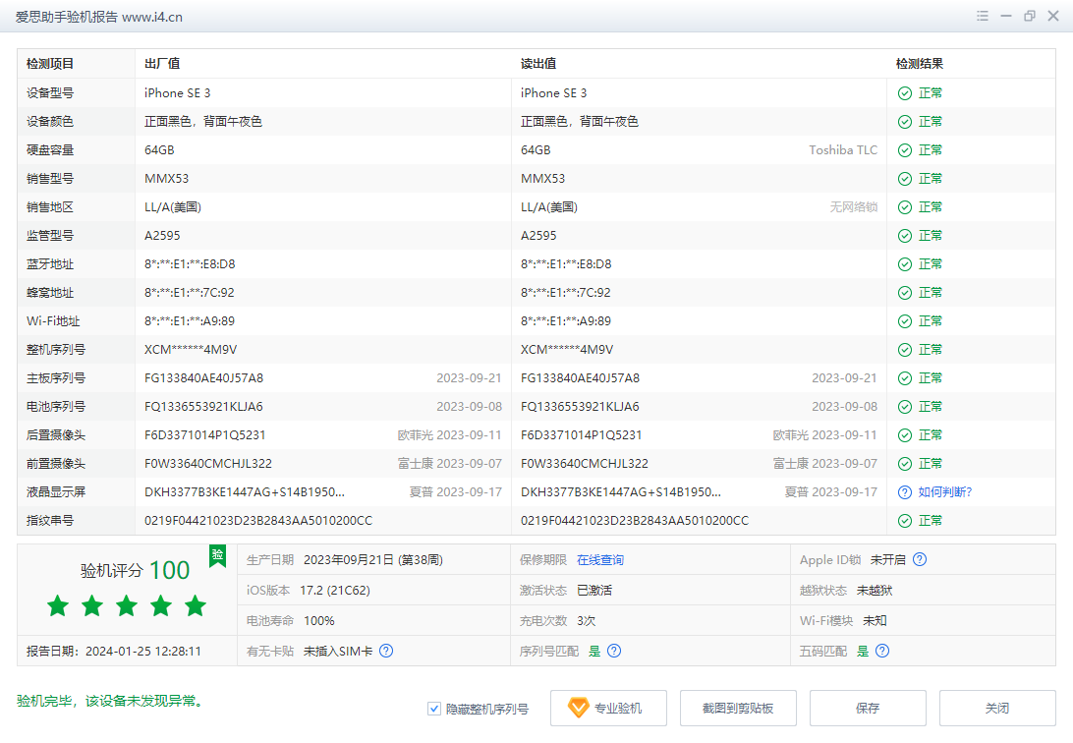Select factory 主板序列号 FG133840AE40J57A8
Image resolution: width=1073 pixels, height=743 pixels.
[x=204, y=378]
